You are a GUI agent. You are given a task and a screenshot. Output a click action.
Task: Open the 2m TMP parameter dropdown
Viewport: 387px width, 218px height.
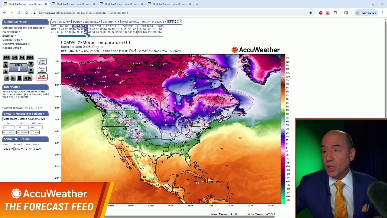click(111, 22)
